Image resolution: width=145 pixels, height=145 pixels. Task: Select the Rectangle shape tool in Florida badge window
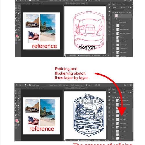click(x=19, y=113)
